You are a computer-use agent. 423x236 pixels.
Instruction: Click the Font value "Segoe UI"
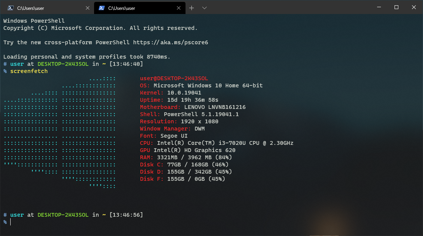tap(174, 136)
